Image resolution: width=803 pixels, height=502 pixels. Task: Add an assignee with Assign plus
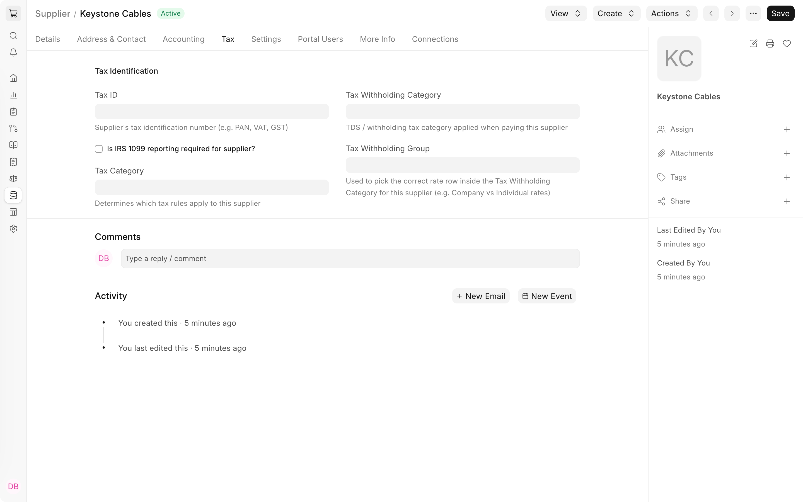click(786, 129)
